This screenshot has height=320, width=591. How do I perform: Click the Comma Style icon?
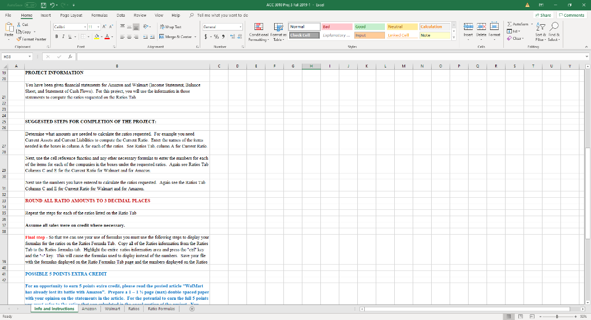[223, 36]
